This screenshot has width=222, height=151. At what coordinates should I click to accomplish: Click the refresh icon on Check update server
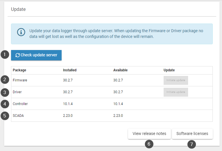coord(18,55)
